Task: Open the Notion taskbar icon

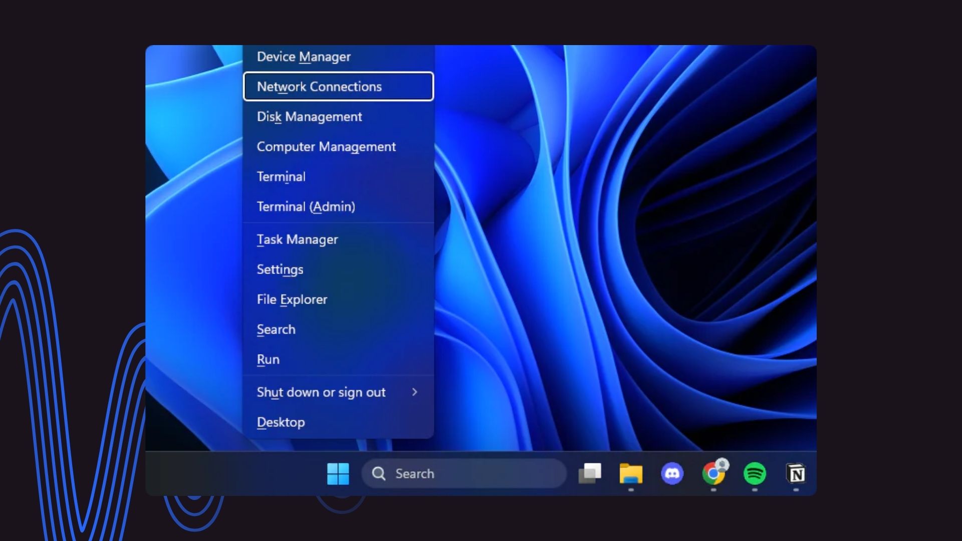Action: point(796,473)
